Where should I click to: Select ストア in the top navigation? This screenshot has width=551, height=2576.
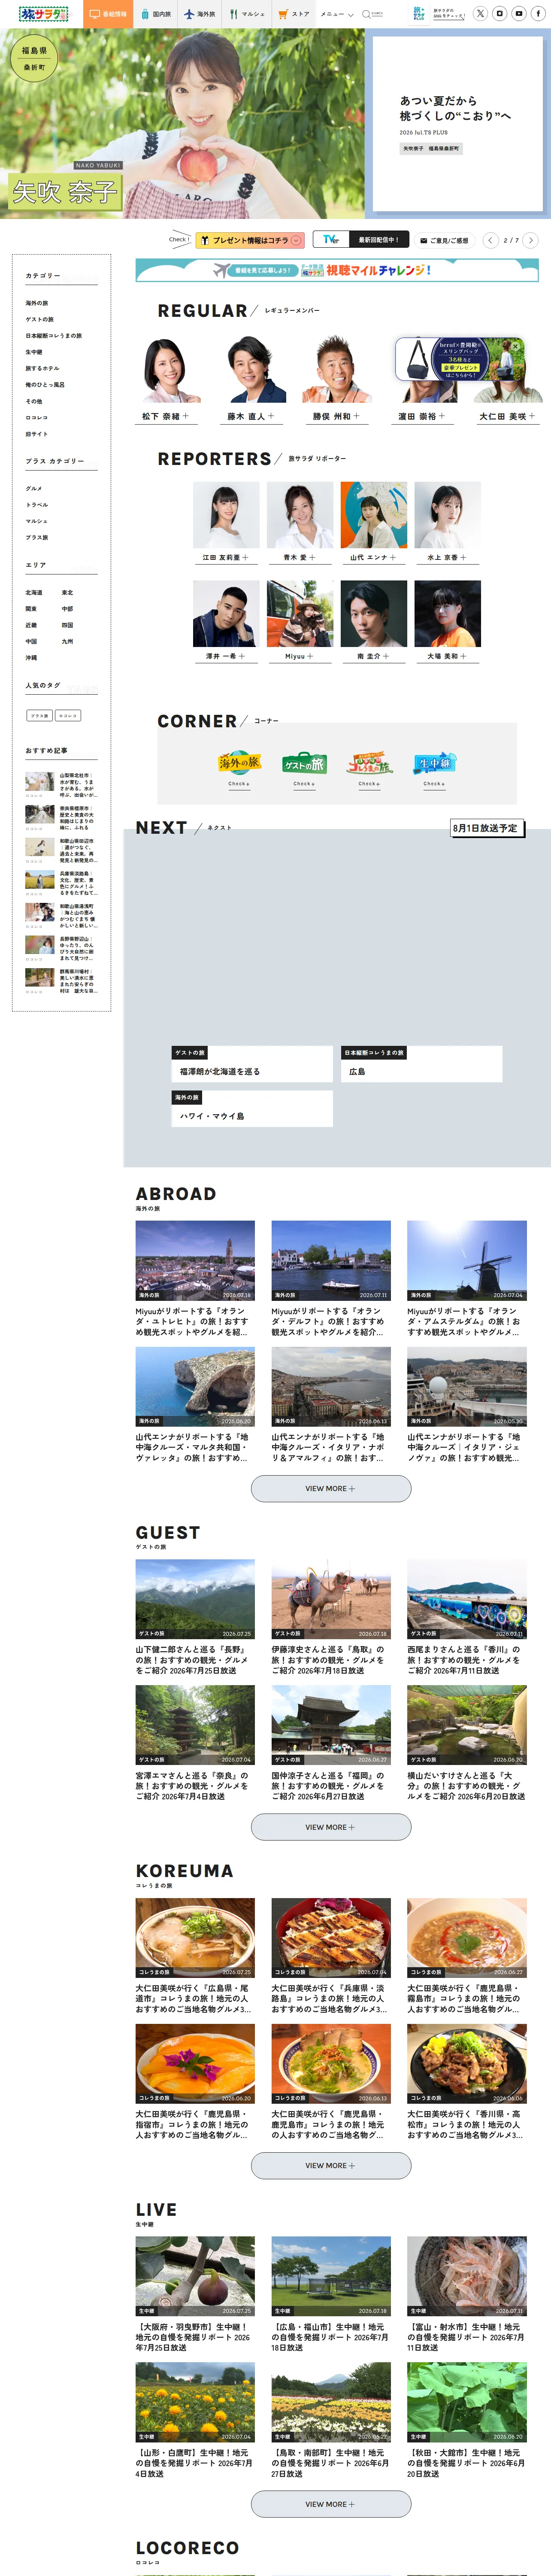294,14
